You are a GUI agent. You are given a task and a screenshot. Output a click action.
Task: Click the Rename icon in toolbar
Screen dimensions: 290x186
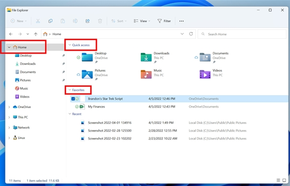click(75, 21)
